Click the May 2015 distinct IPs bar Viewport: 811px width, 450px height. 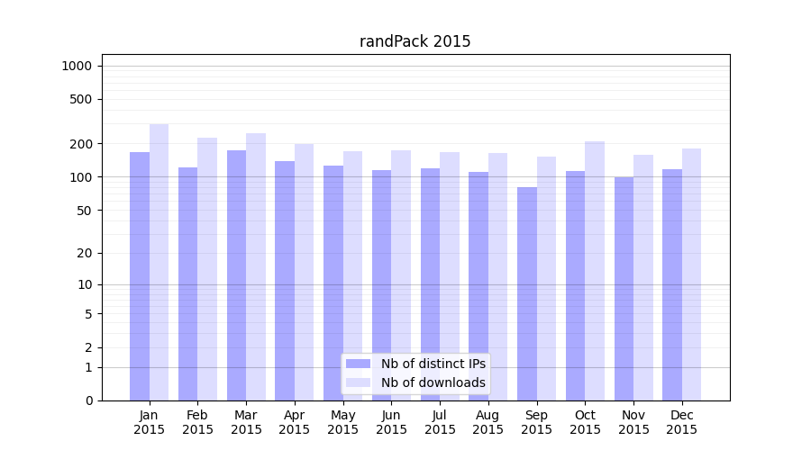(x=333, y=282)
